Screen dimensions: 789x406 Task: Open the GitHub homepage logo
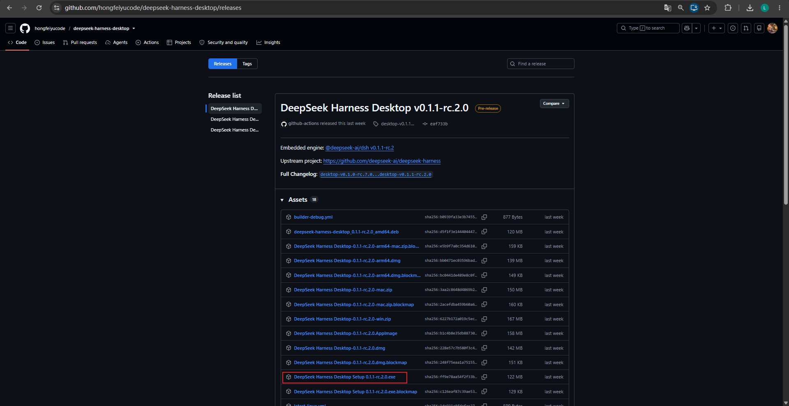pos(25,28)
